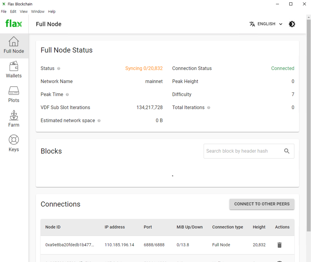311x262 pixels.
Task: Open the View menu
Action: click(24, 12)
